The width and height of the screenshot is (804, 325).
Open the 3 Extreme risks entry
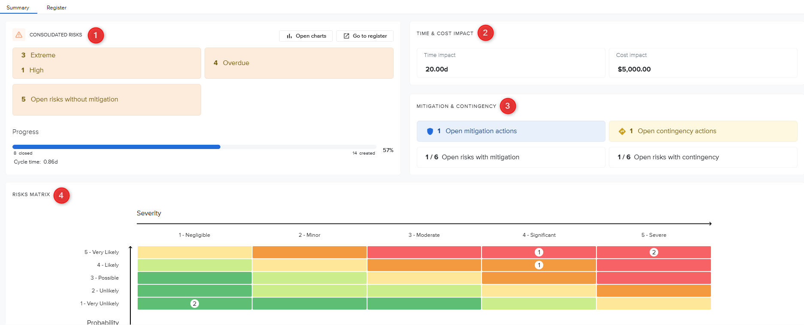[39, 55]
